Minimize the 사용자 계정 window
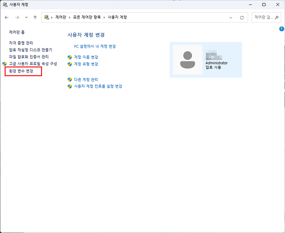The width and height of the screenshot is (285, 233). coord(250,5)
